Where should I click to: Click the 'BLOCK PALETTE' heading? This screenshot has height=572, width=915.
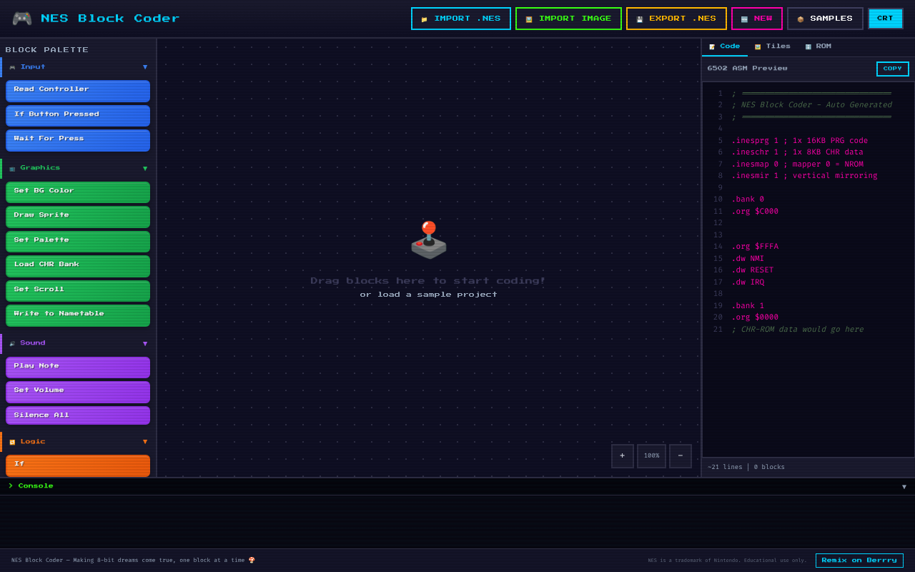tap(47, 50)
